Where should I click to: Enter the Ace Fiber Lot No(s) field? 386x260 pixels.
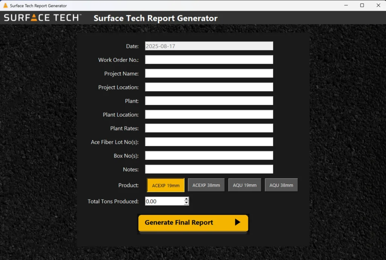209,142
